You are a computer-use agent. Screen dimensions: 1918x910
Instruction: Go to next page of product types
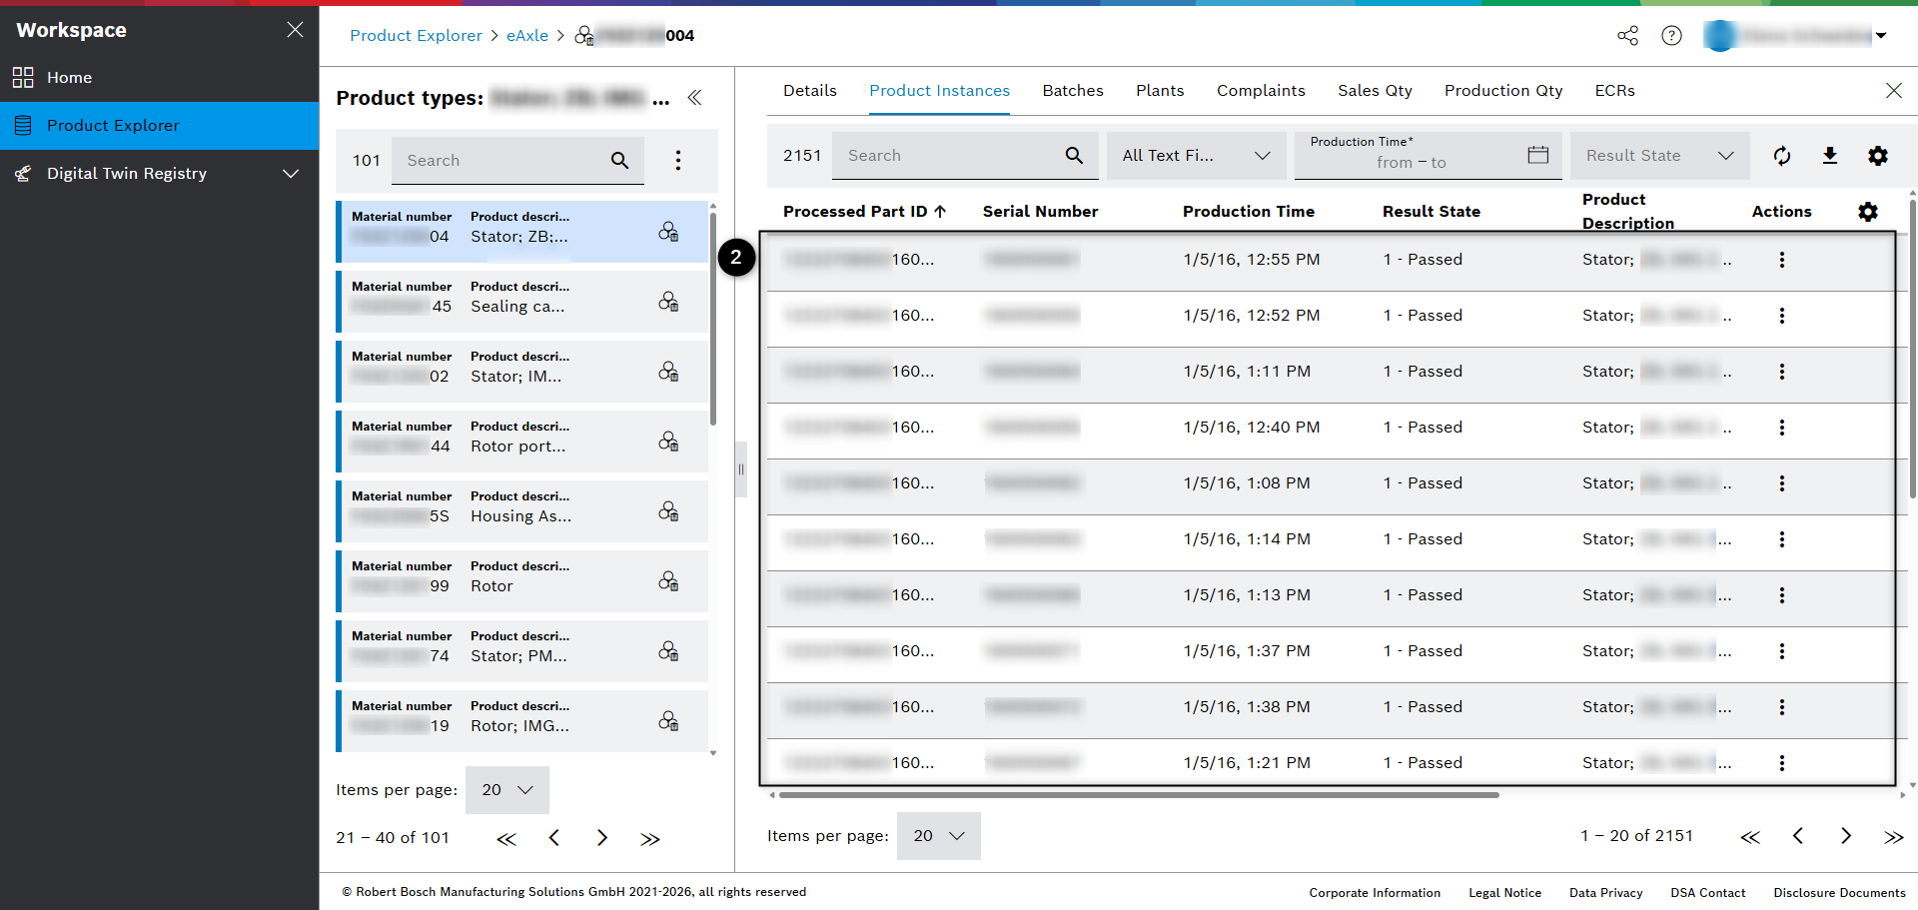(x=602, y=838)
